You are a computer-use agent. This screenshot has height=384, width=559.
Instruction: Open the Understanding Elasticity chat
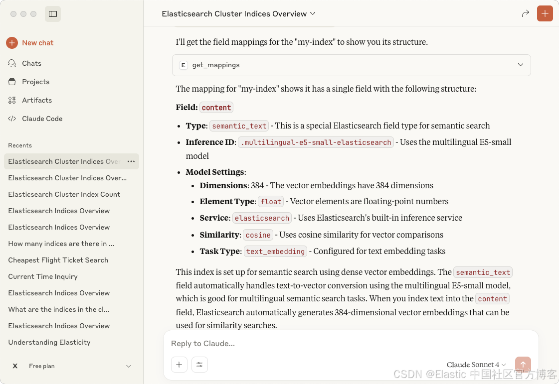49,342
